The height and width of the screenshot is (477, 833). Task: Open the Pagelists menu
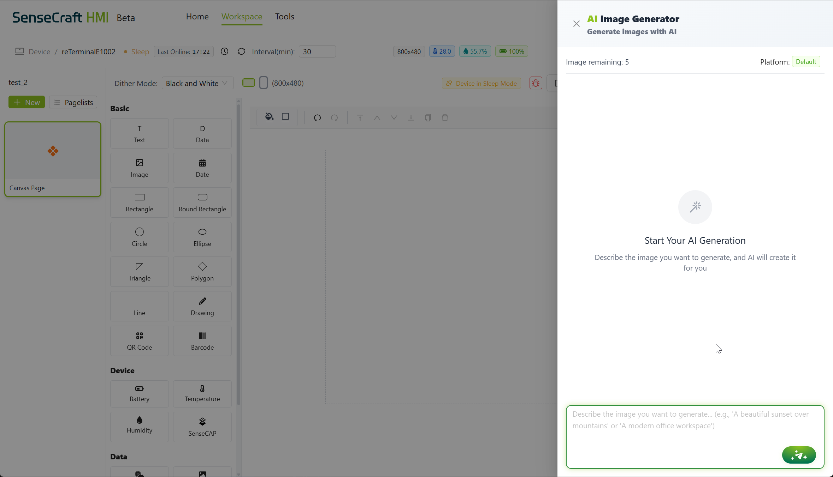(73, 102)
